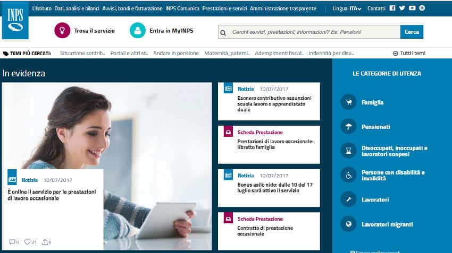452x253 pixels.
Task: Click the Tutti i temi link
Action: (x=413, y=53)
